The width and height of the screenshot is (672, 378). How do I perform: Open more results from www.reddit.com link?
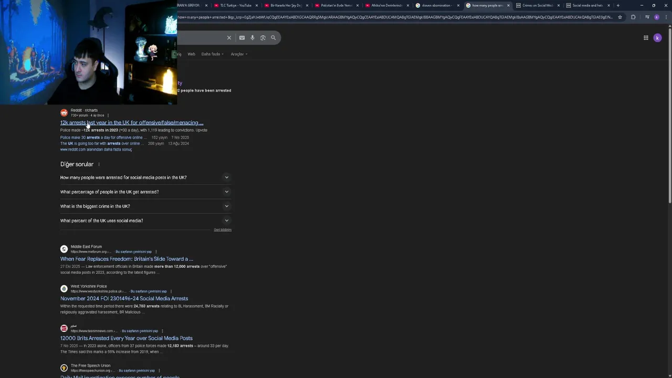coord(96,150)
